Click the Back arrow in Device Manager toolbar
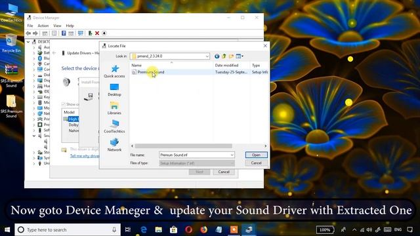The height and width of the screenshot is (236, 420). pos(28,33)
